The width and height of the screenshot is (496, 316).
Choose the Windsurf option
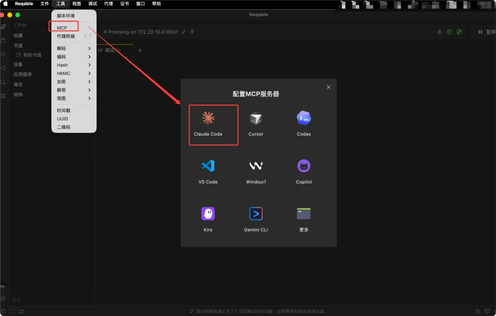pos(256,172)
